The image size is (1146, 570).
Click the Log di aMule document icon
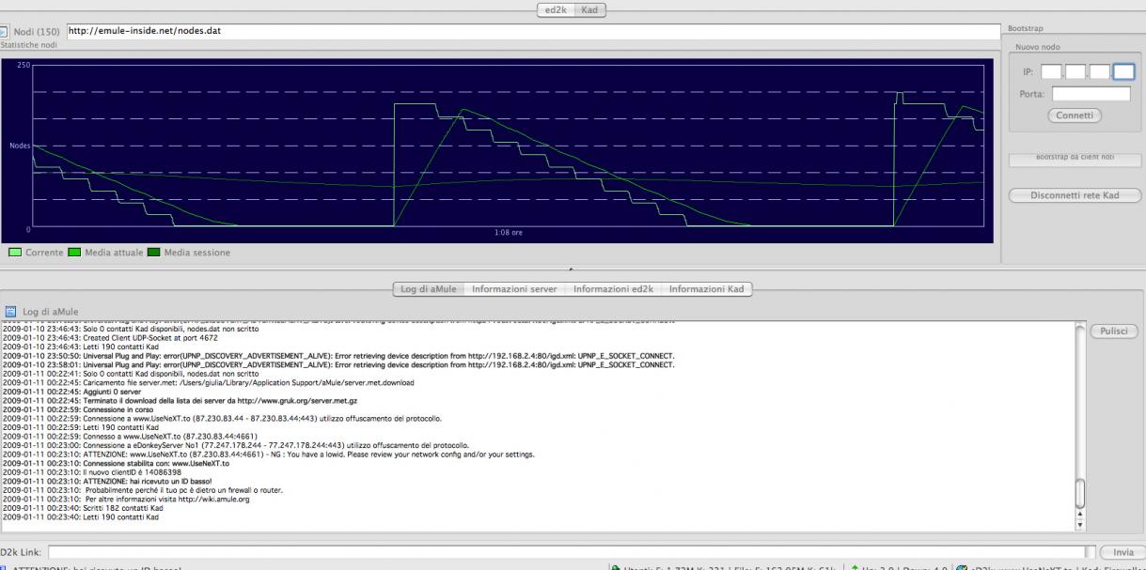coord(10,310)
